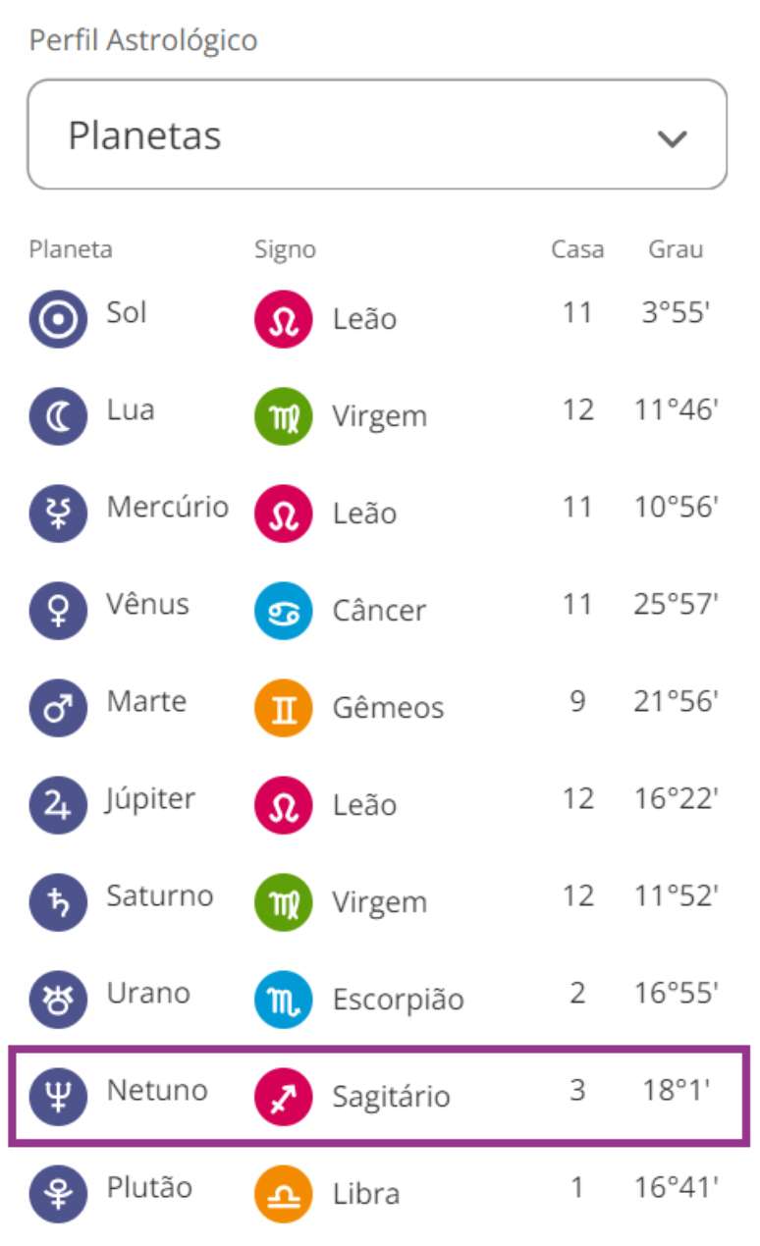Click the Júpiter planet symbol icon

[58, 806]
